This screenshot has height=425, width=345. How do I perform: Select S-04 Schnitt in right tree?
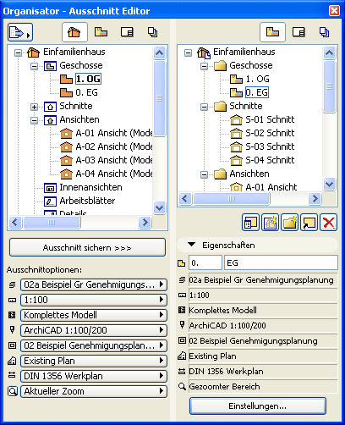[x=270, y=160]
